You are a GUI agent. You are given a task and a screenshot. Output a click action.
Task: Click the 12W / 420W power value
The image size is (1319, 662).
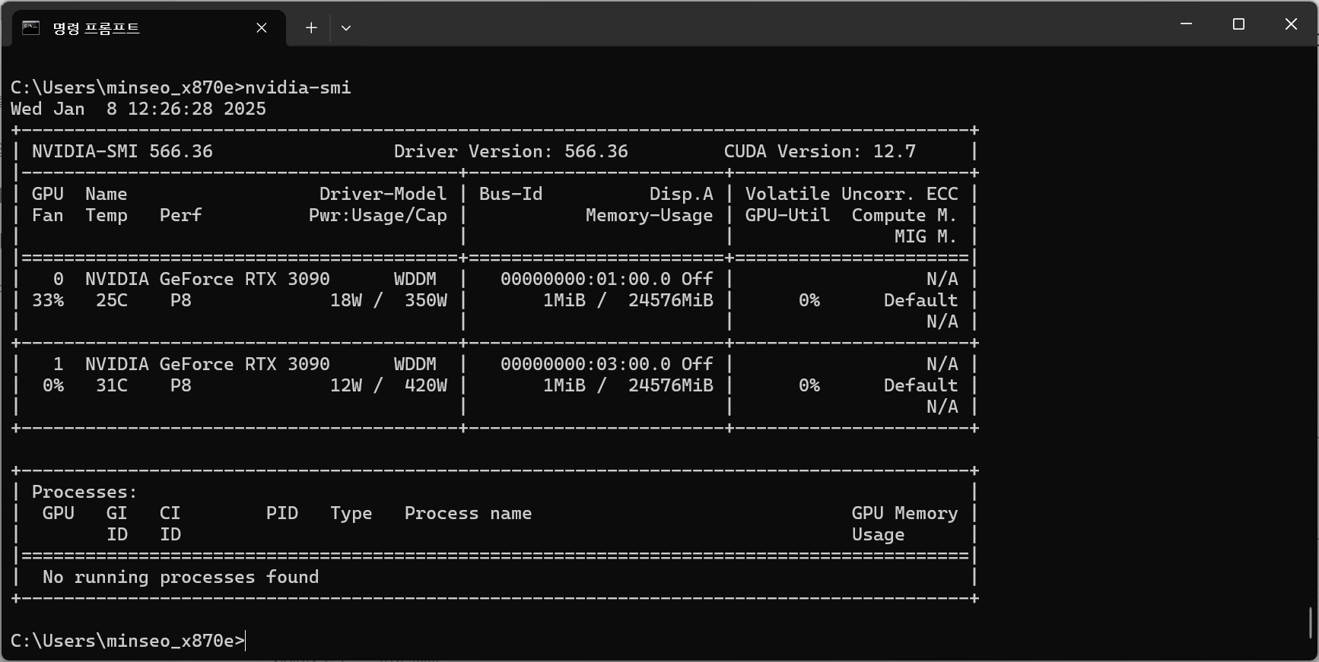(389, 385)
